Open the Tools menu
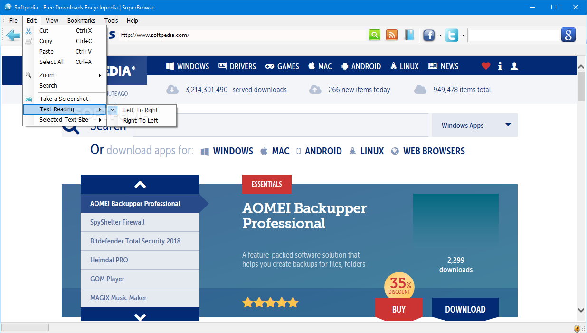The image size is (587, 333). click(x=111, y=20)
